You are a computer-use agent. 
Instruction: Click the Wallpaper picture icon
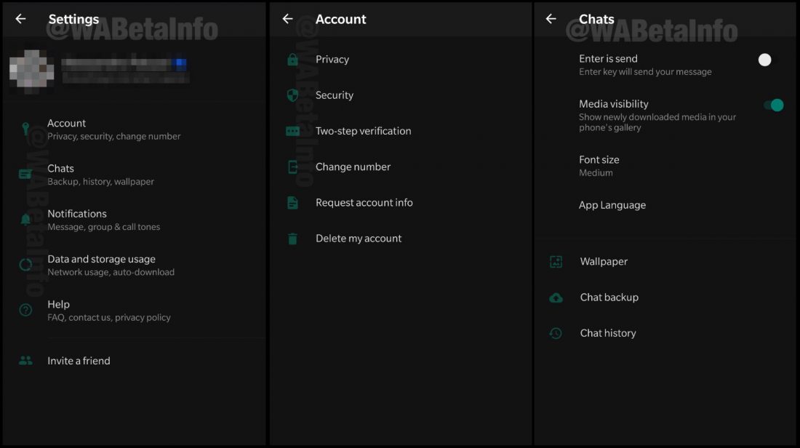pos(556,262)
